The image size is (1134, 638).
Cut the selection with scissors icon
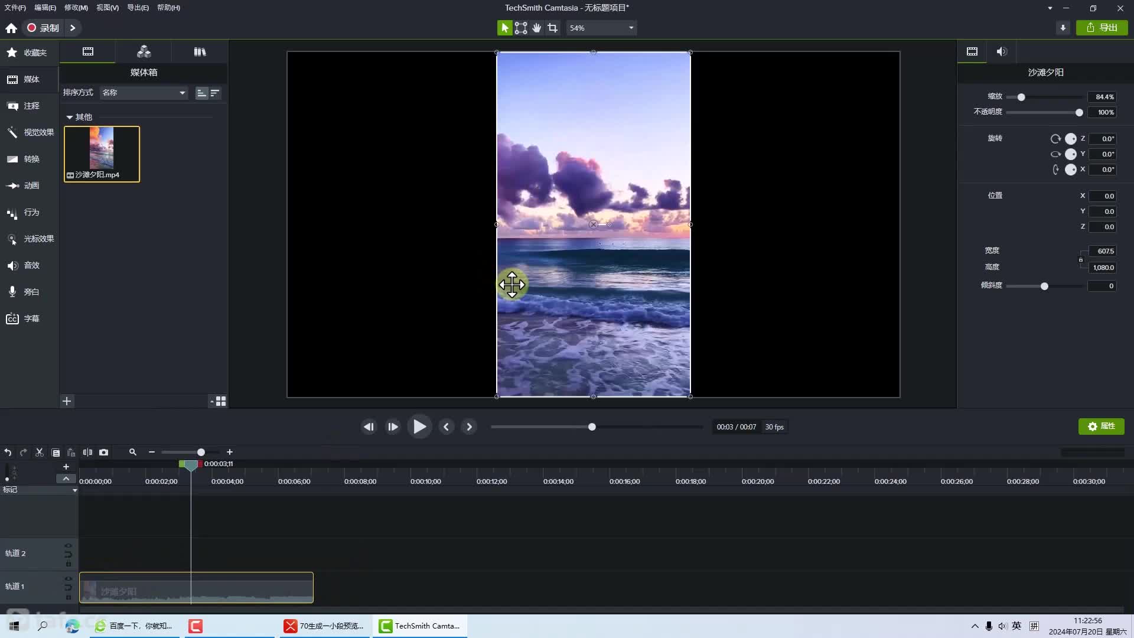40,452
